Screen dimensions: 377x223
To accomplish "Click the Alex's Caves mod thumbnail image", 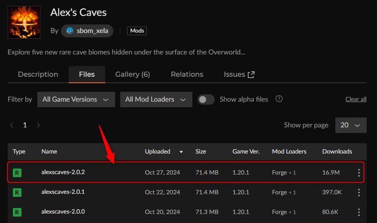I will point(24,22).
